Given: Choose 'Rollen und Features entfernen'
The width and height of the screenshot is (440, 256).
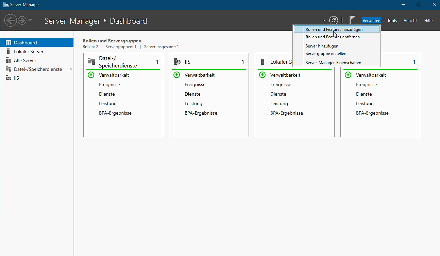Looking at the screenshot, I should (x=336, y=37).
